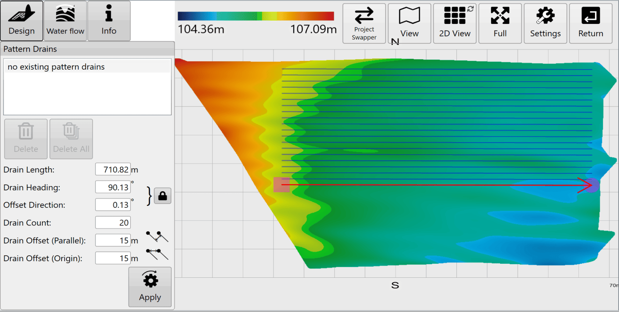
Task: Open the Project Swapper
Action: click(x=364, y=24)
